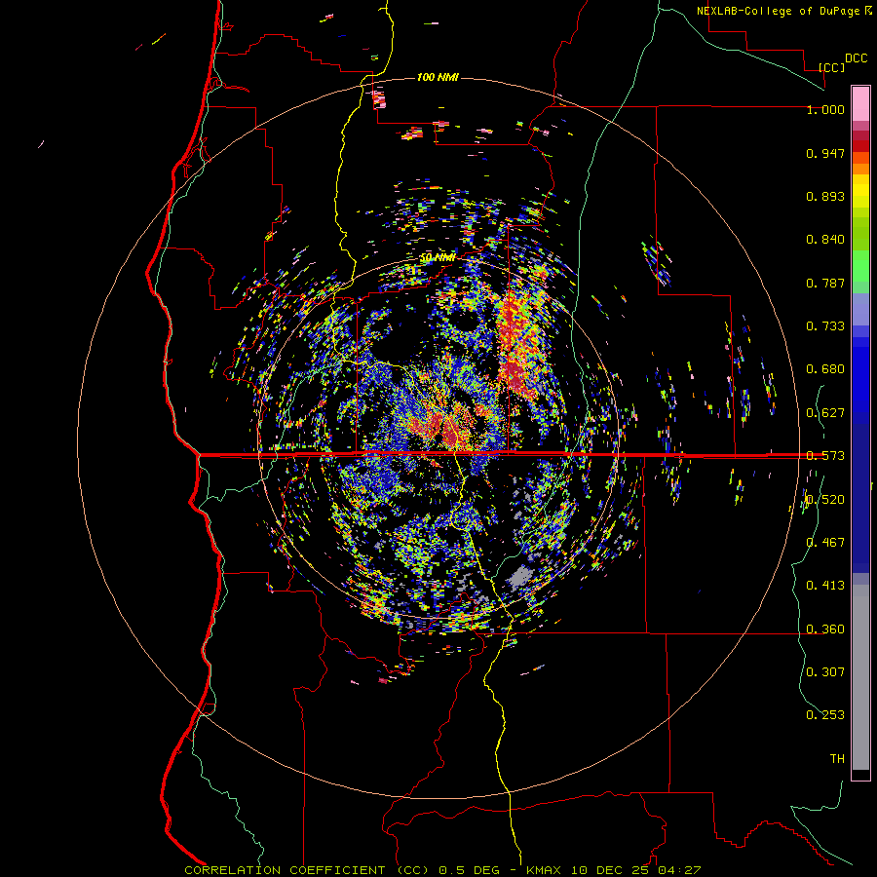Click the 0.467 value on the color scale
877x877 pixels.
tap(825, 543)
